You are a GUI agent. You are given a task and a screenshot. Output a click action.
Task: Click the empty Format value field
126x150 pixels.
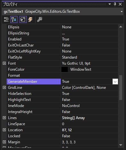90,75
